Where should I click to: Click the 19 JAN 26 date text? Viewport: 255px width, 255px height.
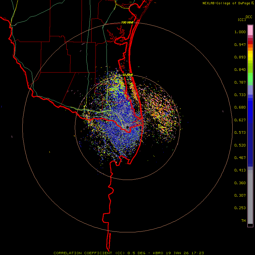177,253
